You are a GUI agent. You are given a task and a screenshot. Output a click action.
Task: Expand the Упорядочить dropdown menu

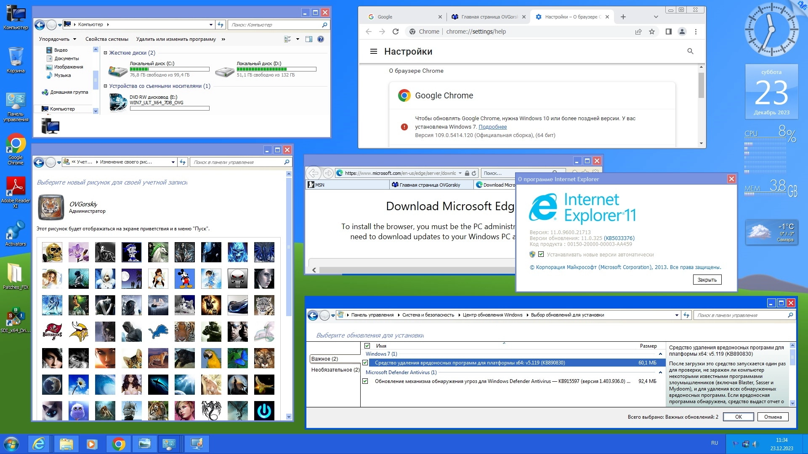[x=58, y=39]
